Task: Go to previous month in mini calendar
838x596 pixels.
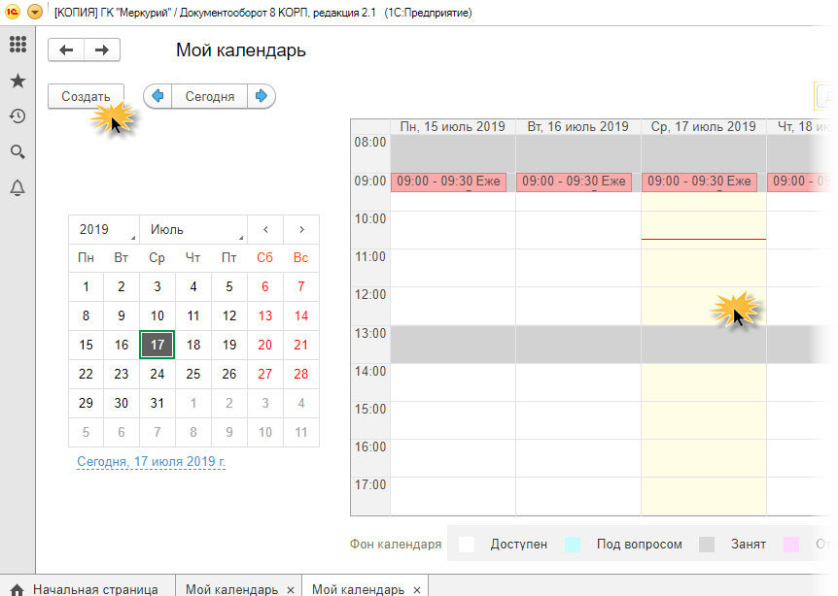Action: 265,230
